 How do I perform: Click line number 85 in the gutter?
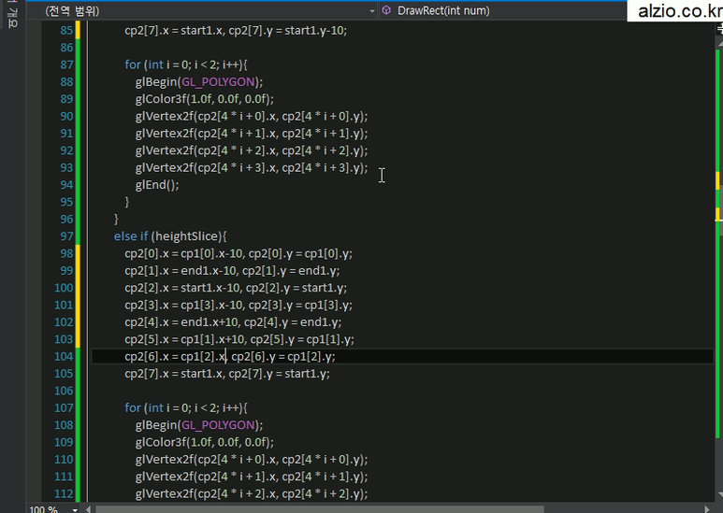tap(66, 31)
